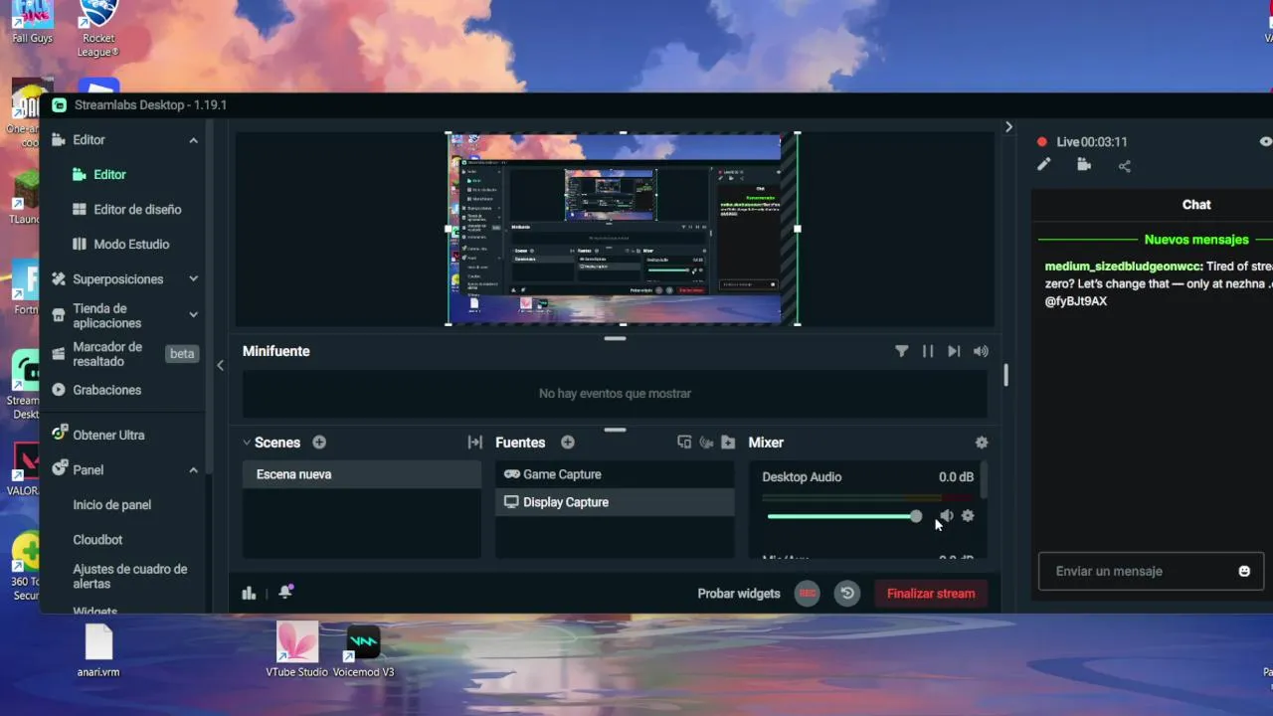Click the Grabaciones play icon

pyautogui.click(x=59, y=390)
